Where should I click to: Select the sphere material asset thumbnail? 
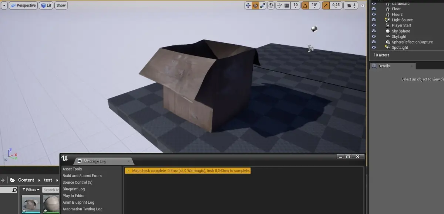tap(51, 204)
